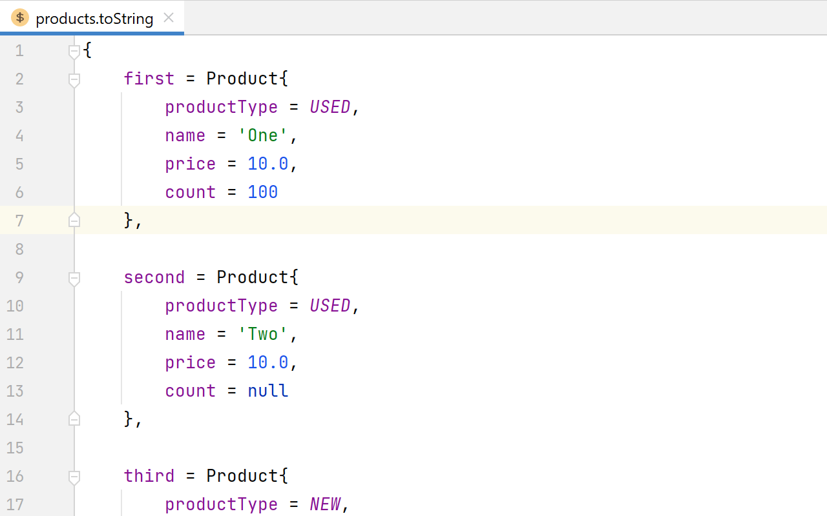The image size is (827, 516).
Task: Select the first variable name
Action: coord(149,78)
